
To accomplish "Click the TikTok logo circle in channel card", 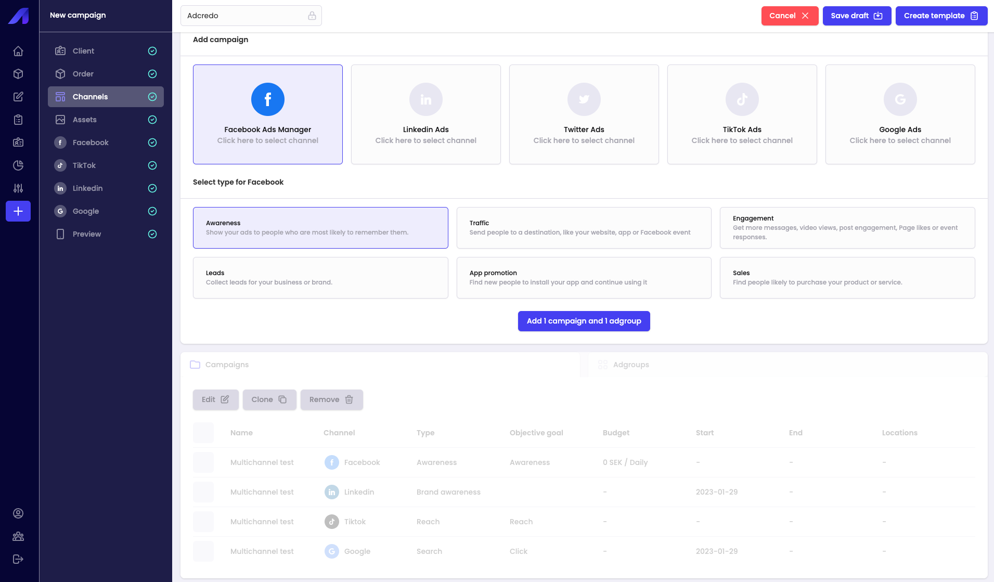I will [x=742, y=99].
